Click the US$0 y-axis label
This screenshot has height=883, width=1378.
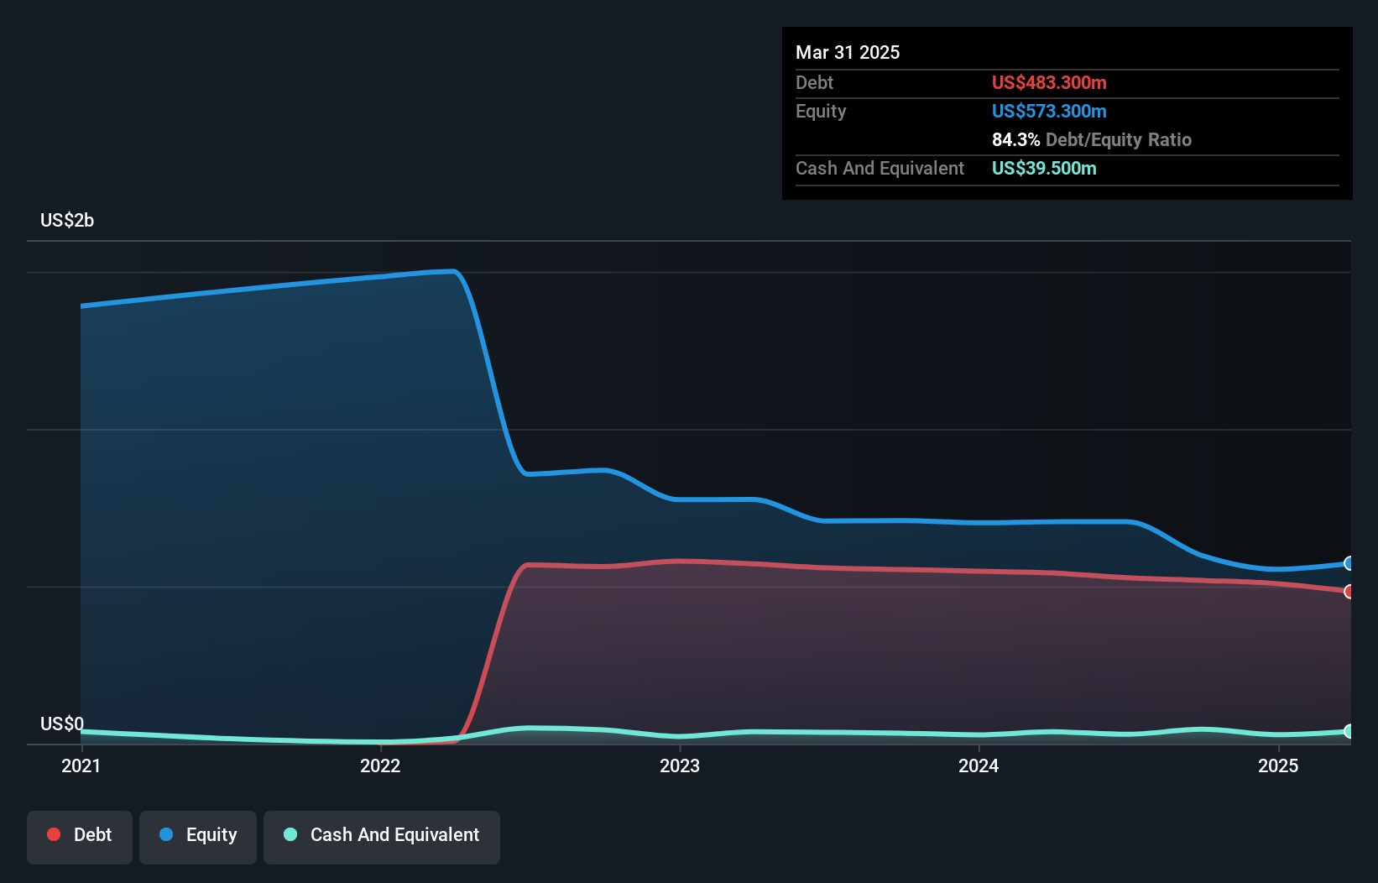coord(62,724)
